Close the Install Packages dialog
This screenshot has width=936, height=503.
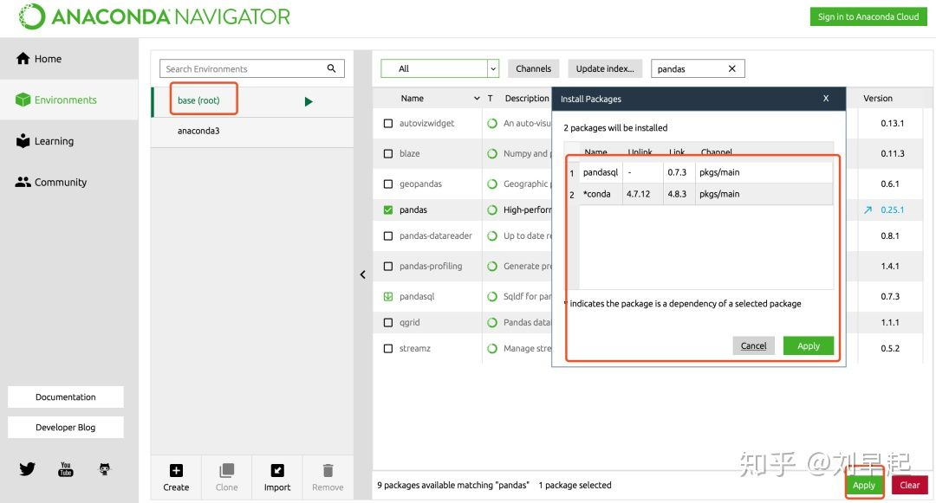[826, 99]
